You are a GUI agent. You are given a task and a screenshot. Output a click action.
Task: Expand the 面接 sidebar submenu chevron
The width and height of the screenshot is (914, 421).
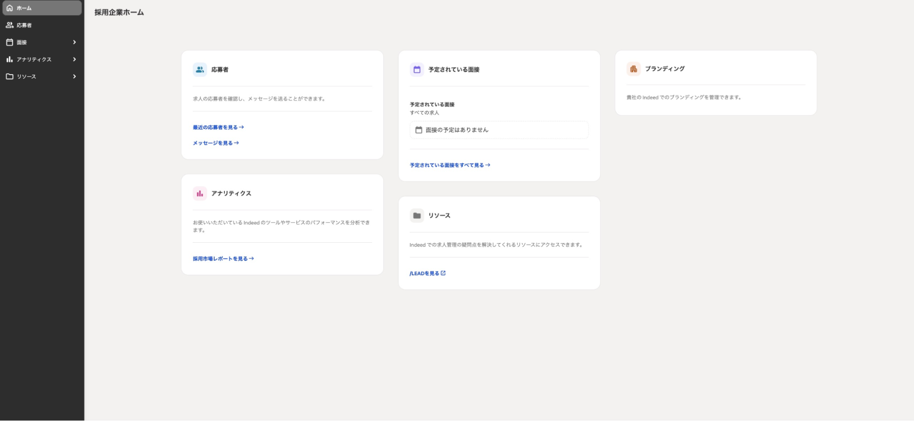75,42
